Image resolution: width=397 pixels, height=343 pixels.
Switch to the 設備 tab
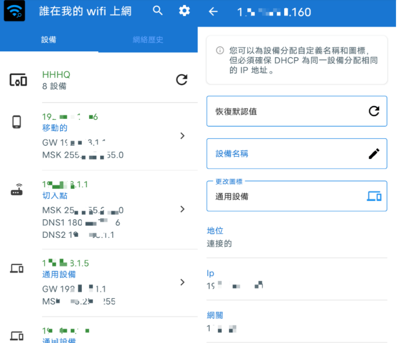48,39
